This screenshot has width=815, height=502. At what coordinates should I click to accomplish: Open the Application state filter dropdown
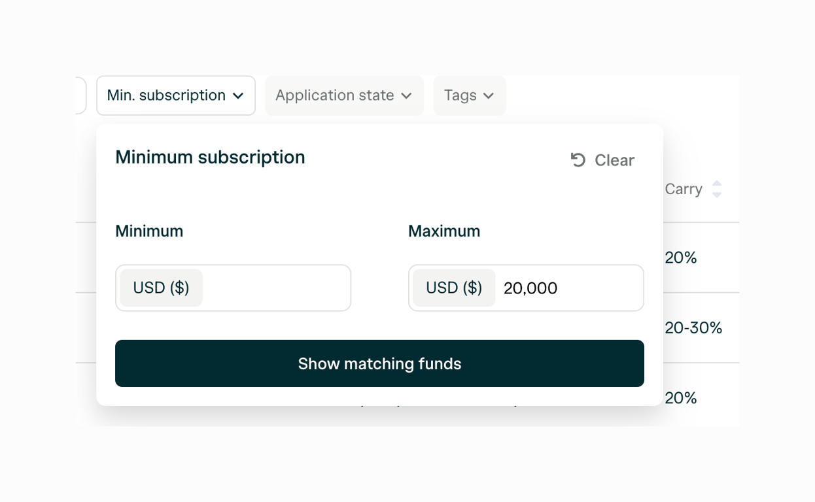[x=344, y=95]
